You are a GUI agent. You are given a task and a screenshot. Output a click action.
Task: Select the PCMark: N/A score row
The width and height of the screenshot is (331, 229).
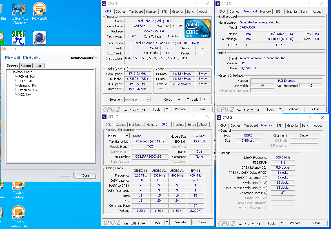[x=27, y=76]
